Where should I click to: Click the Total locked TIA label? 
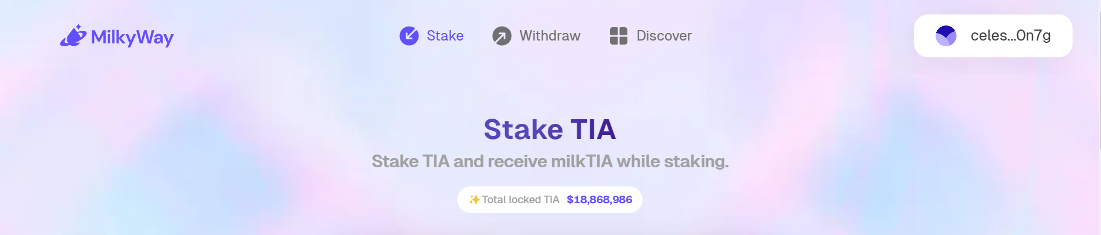(x=521, y=200)
